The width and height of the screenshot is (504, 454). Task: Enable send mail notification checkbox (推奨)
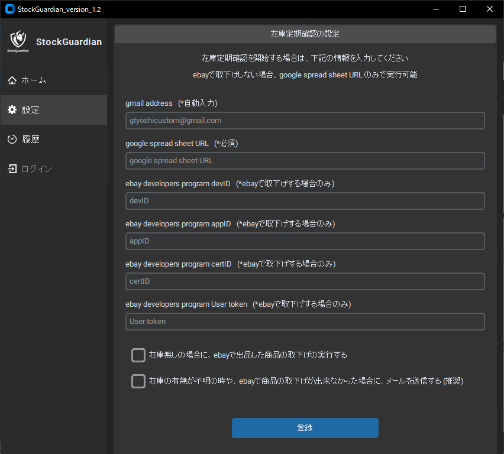pyautogui.click(x=138, y=381)
